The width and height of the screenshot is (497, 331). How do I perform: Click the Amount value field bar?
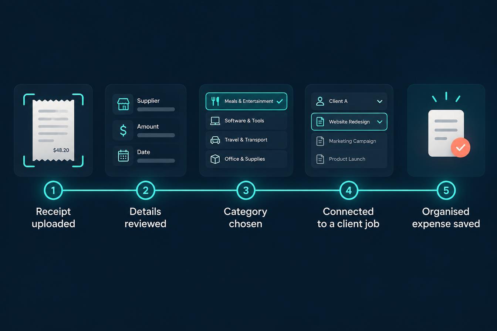(156, 135)
